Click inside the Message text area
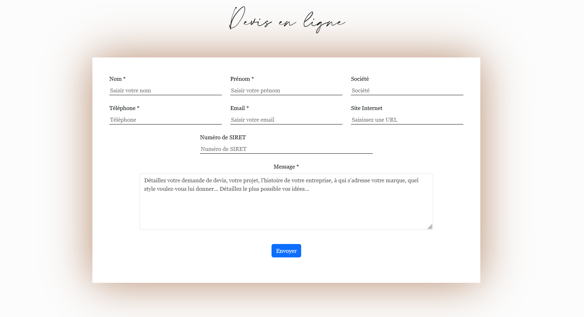The width and height of the screenshot is (584, 317). (286, 208)
